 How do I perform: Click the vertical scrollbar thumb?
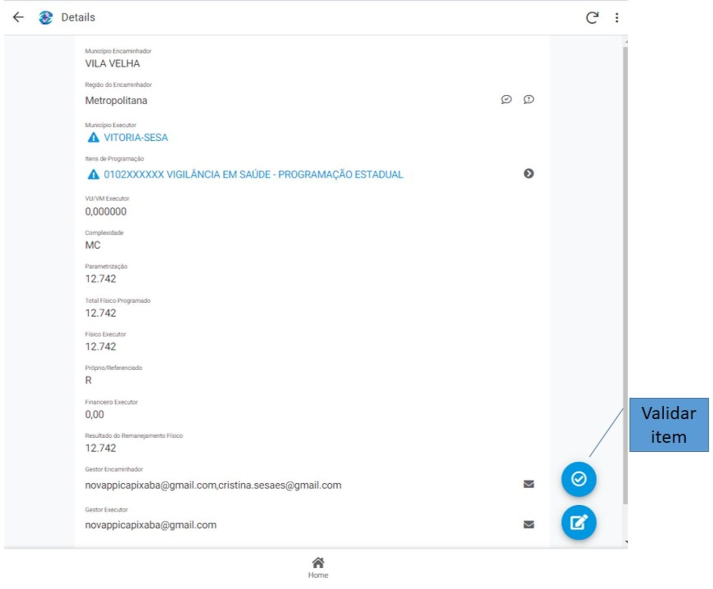pyautogui.click(x=625, y=272)
